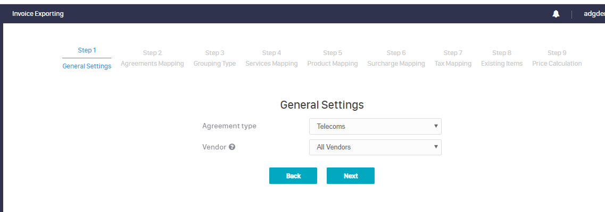Image resolution: width=605 pixels, height=212 pixels.
Task: Click the Agreement type field label
Action: pos(229,126)
